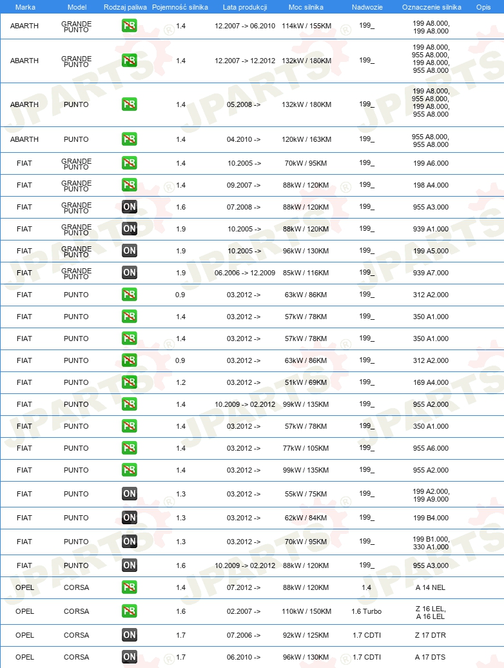504x668 pixels.
Task: Click the Pojemność silnika column header
Action: pyautogui.click(x=180, y=7)
